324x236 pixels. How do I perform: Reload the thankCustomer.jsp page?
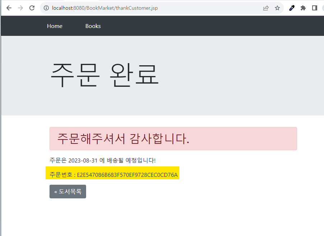[x=32, y=8]
